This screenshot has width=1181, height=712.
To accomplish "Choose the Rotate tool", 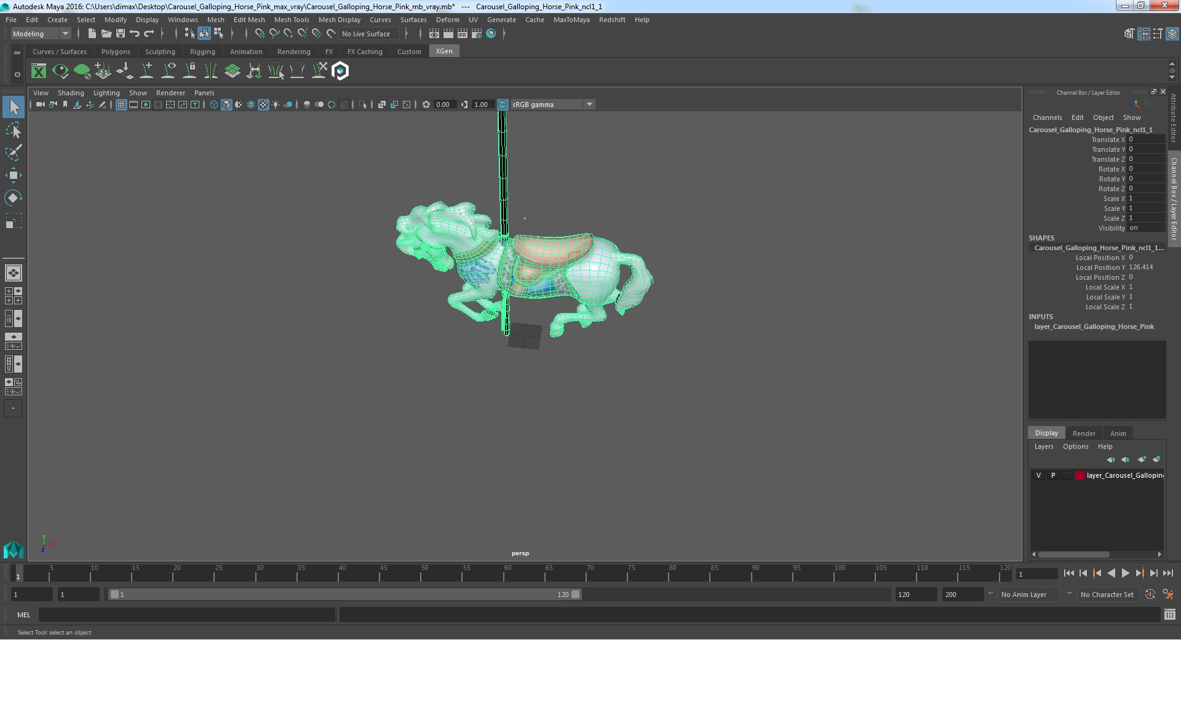I will click(x=13, y=197).
